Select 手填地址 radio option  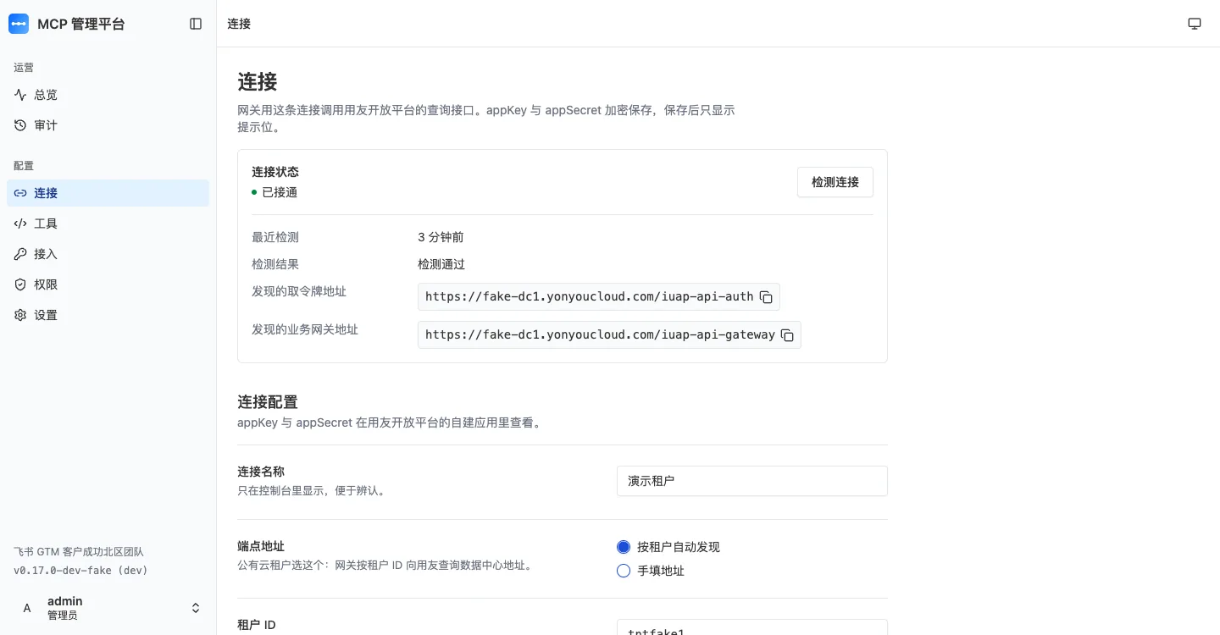(x=624, y=571)
